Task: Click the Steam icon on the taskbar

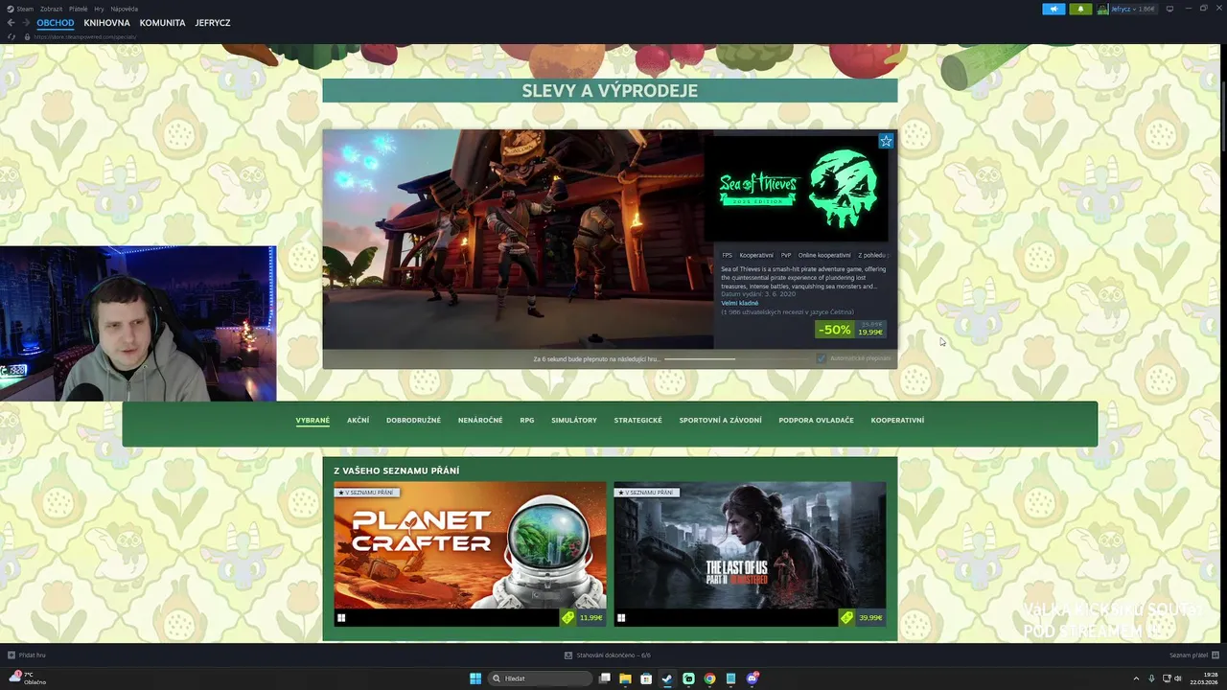Action: (667, 678)
